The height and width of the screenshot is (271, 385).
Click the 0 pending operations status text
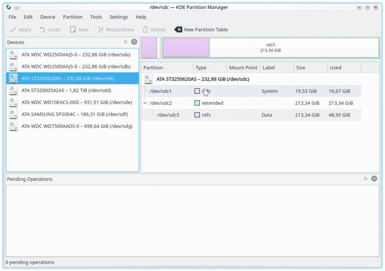click(30, 262)
